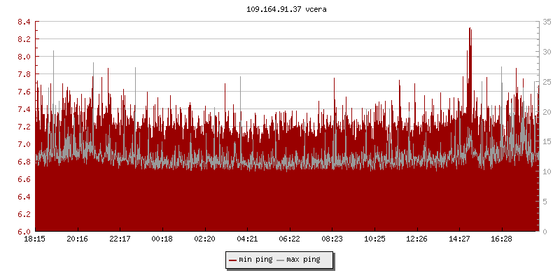Screen dimensions: 560x280
Task: Click the 18:15 time axis label
Action: (x=35, y=239)
